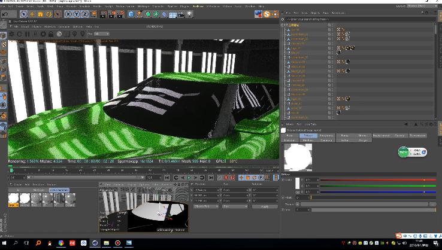Open the Render menu in main menubar
This screenshot has height=250, width=442.
point(97,6)
